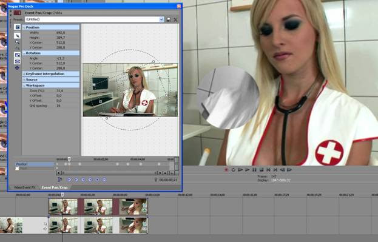Click the keyframe timeline horizontal scrollbar
This screenshot has width=378, height=242.
[108, 173]
